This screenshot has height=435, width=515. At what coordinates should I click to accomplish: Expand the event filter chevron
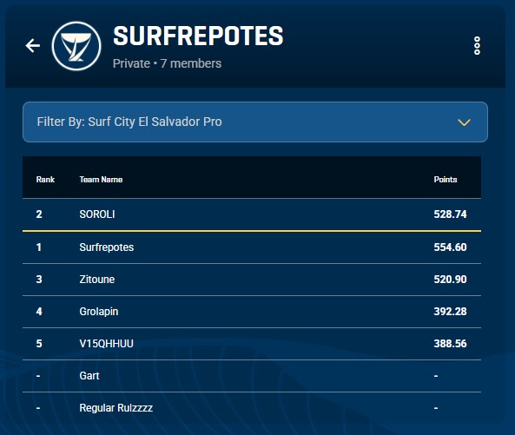464,122
